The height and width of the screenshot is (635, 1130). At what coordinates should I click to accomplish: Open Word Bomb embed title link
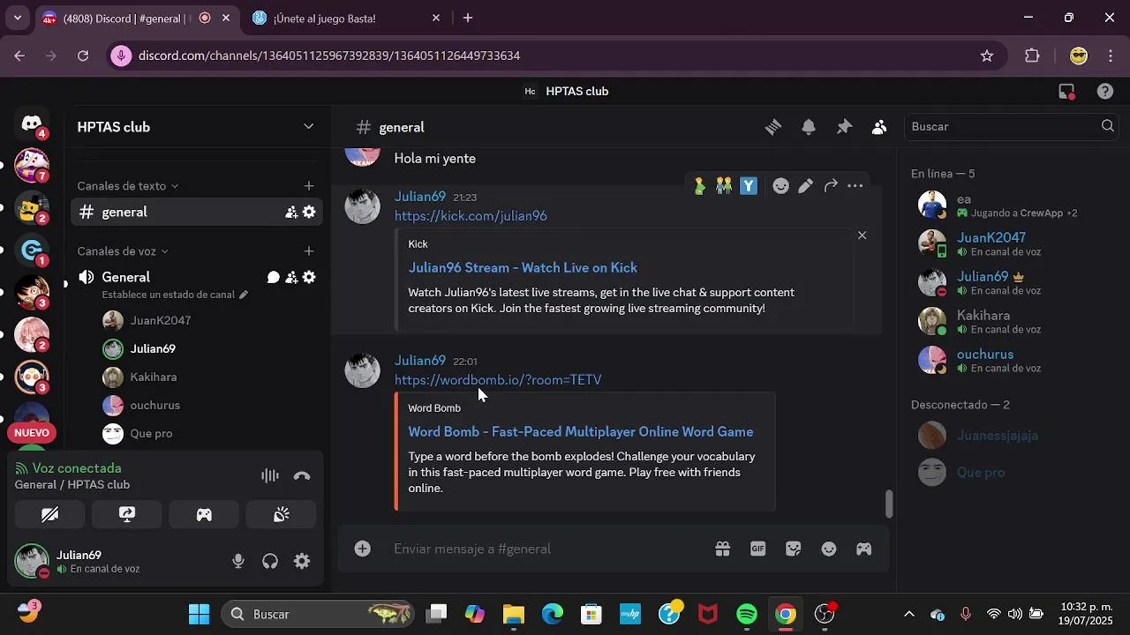point(581,432)
